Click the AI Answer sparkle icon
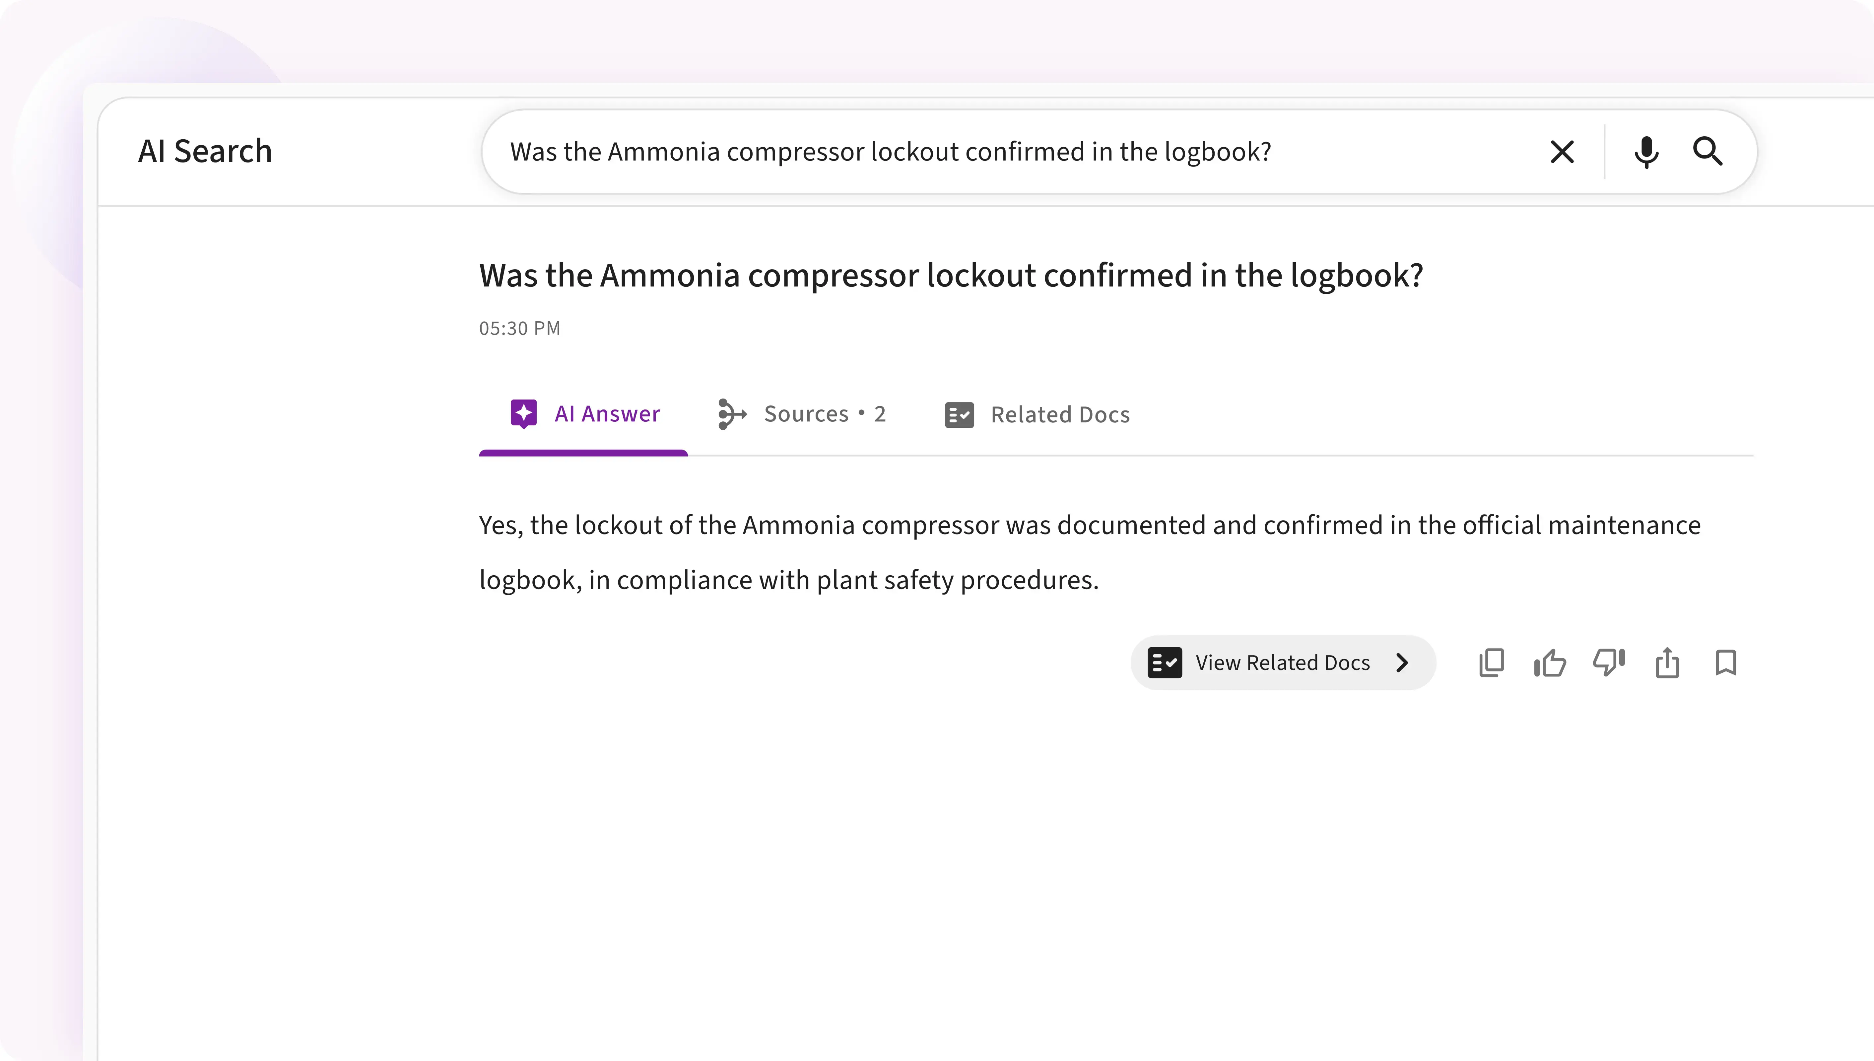 click(523, 414)
